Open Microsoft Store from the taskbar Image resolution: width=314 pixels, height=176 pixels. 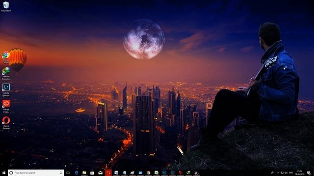pos(92,173)
